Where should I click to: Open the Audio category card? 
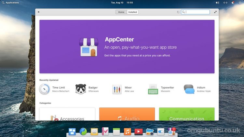click(127, 114)
